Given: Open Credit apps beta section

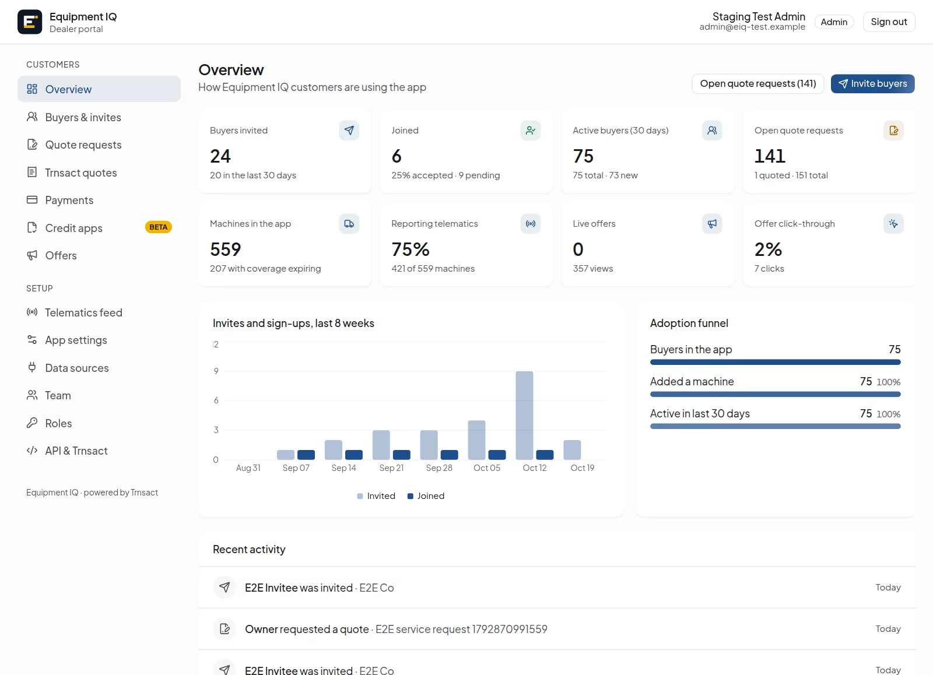Looking at the screenshot, I should pyautogui.click(x=99, y=228).
